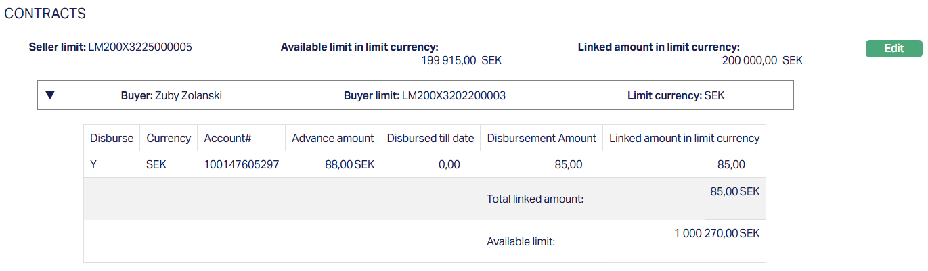Select seller limit number LM200X3225000005
Viewport: 928px width, 271px height.
140,47
